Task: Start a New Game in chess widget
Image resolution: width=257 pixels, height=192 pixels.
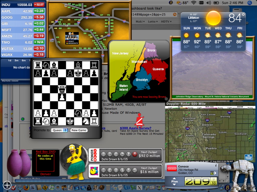Action: click(x=79, y=130)
